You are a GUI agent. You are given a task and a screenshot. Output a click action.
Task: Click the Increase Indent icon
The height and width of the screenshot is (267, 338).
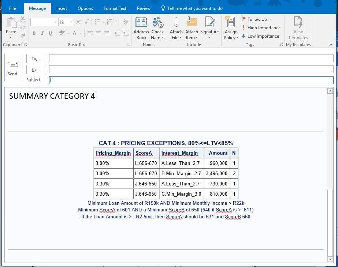click(x=125, y=33)
